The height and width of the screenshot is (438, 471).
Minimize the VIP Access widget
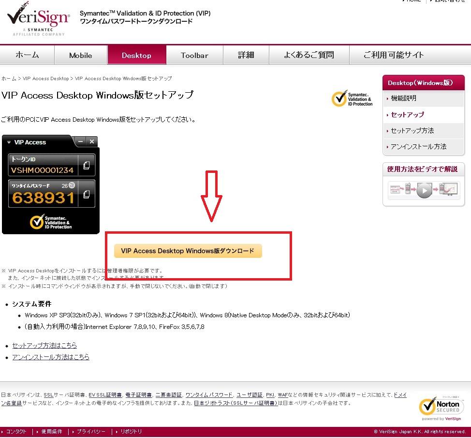80,141
